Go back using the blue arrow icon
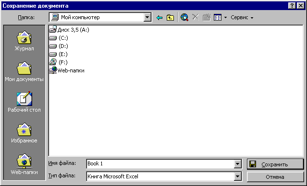The image size is (307, 186). 160,18
